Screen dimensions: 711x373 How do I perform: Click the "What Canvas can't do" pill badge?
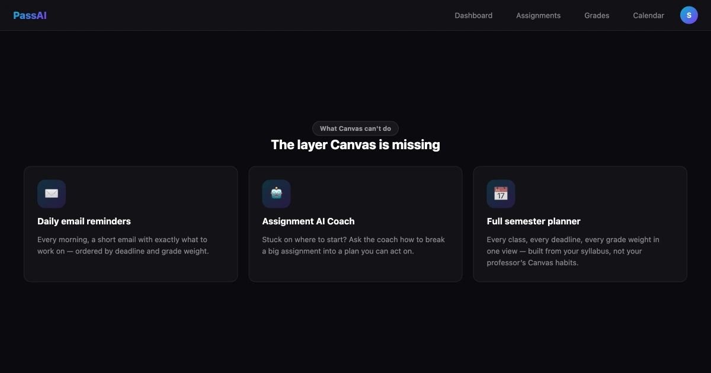tap(355, 128)
